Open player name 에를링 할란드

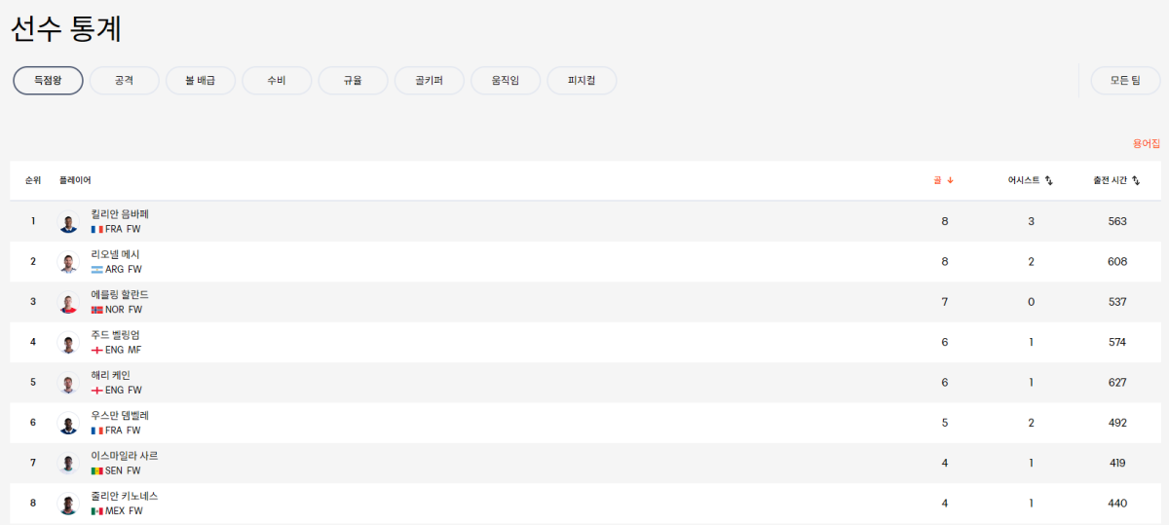click(x=120, y=294)
